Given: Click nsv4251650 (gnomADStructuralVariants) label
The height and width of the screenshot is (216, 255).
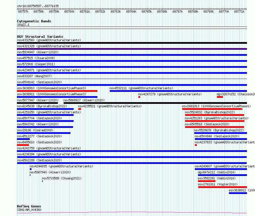Looking at the screenshot, I should tap(49, 112).
